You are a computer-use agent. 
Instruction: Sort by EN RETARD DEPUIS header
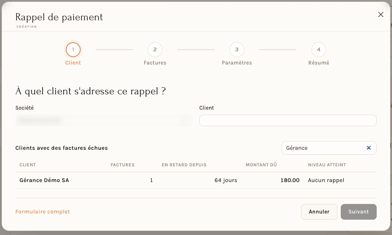click(x=184, y=165)
